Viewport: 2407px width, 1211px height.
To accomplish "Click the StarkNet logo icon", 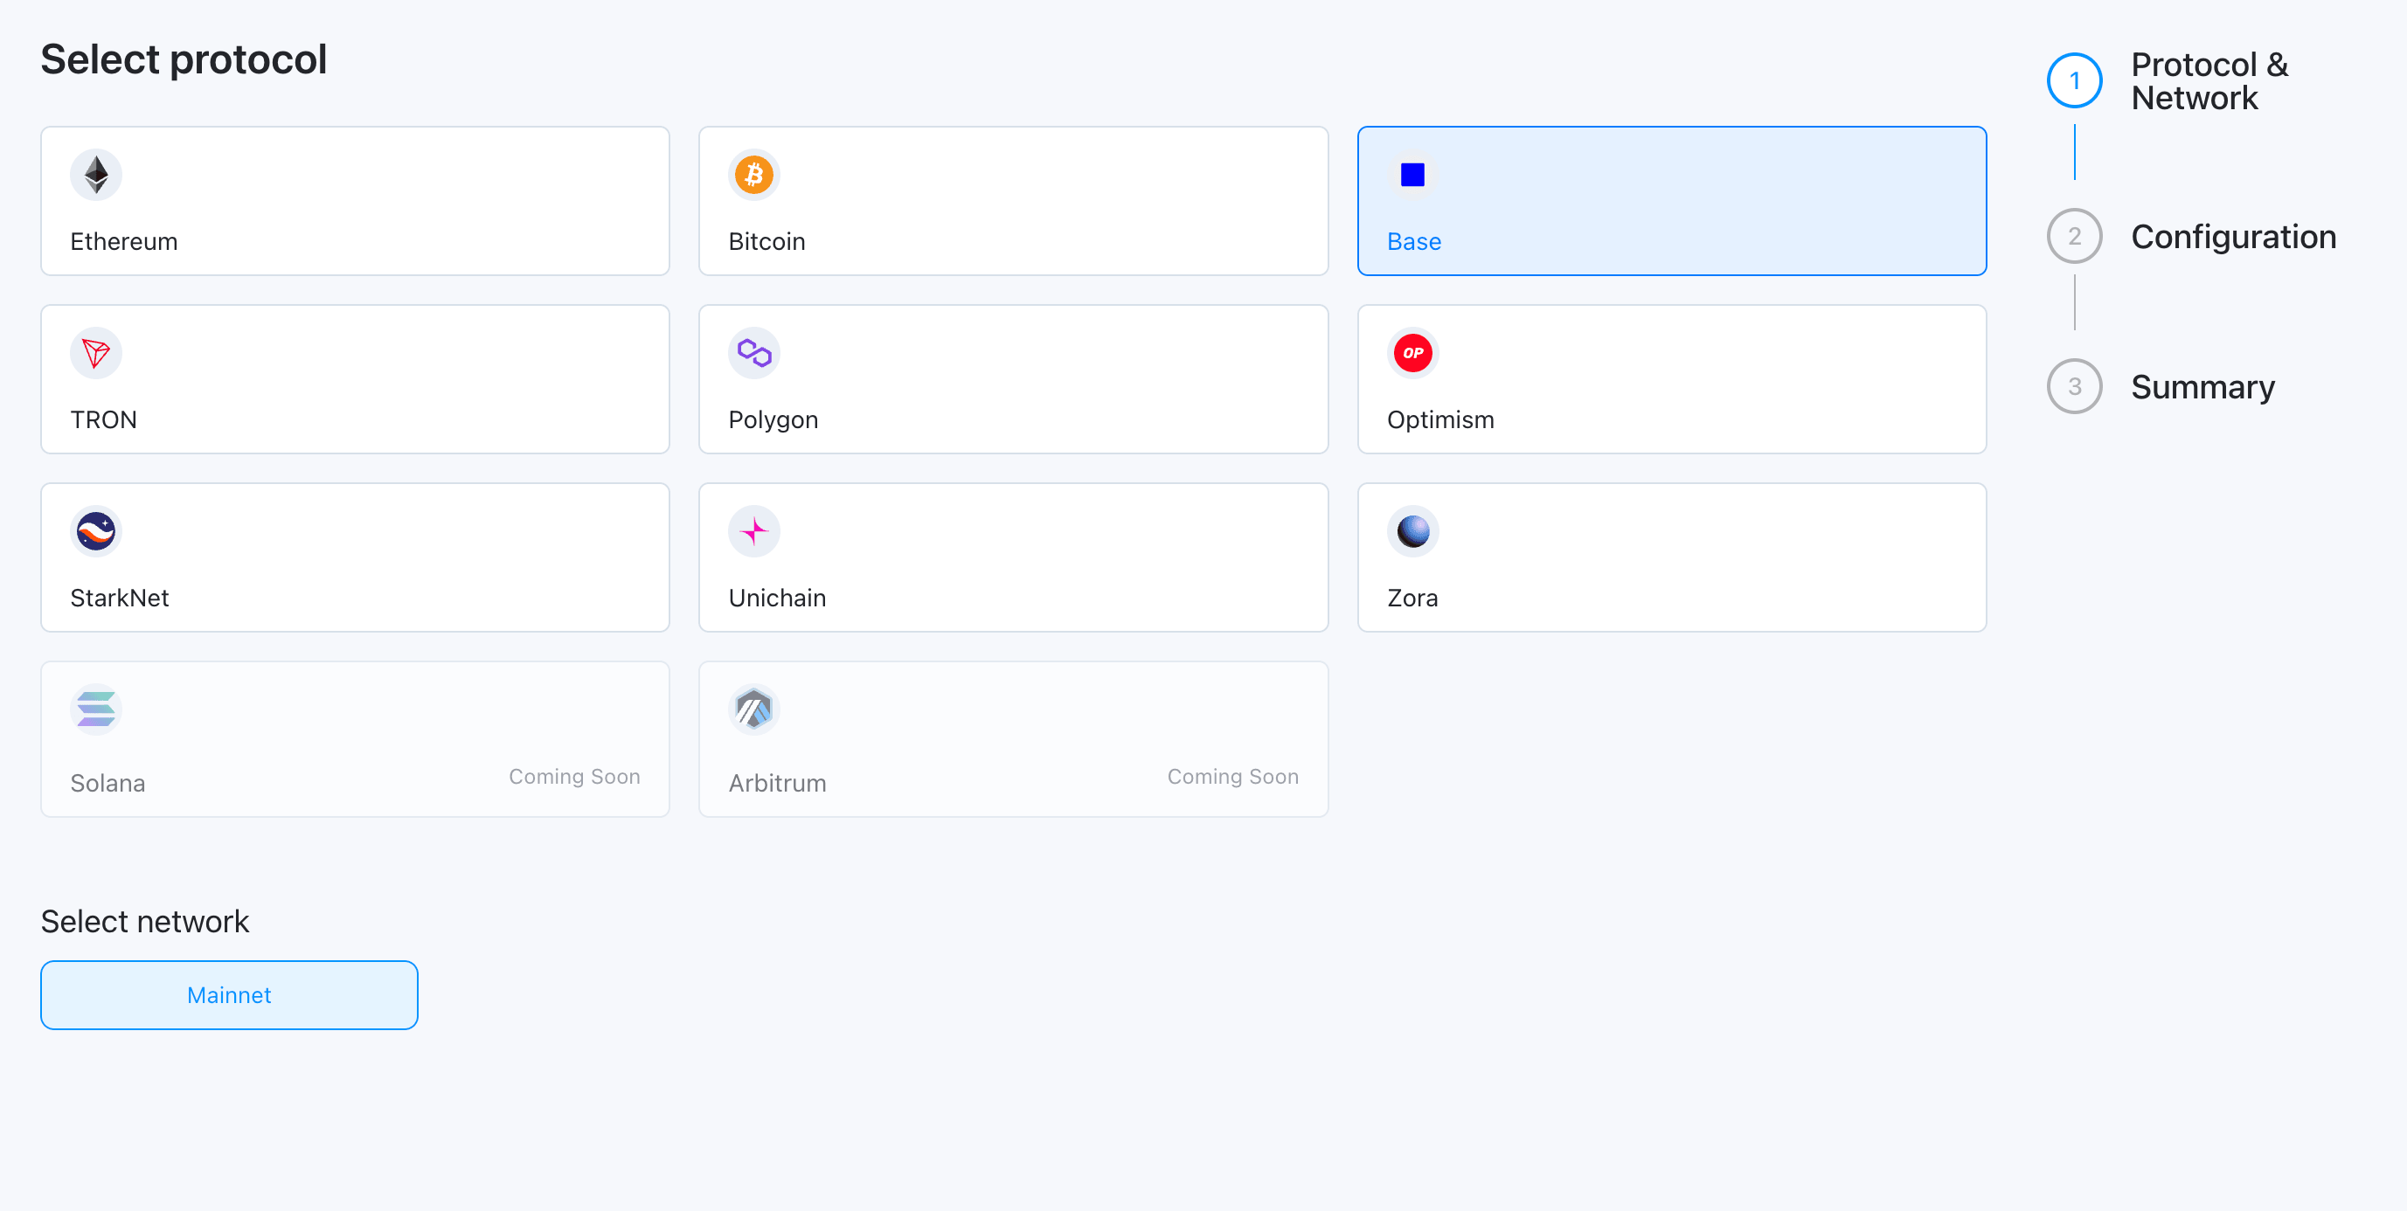I will (x=96, y=532).
